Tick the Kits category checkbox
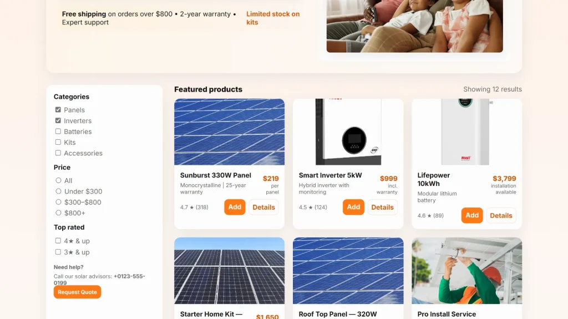This screenshot has height=319, width=568. pos(58,142)
